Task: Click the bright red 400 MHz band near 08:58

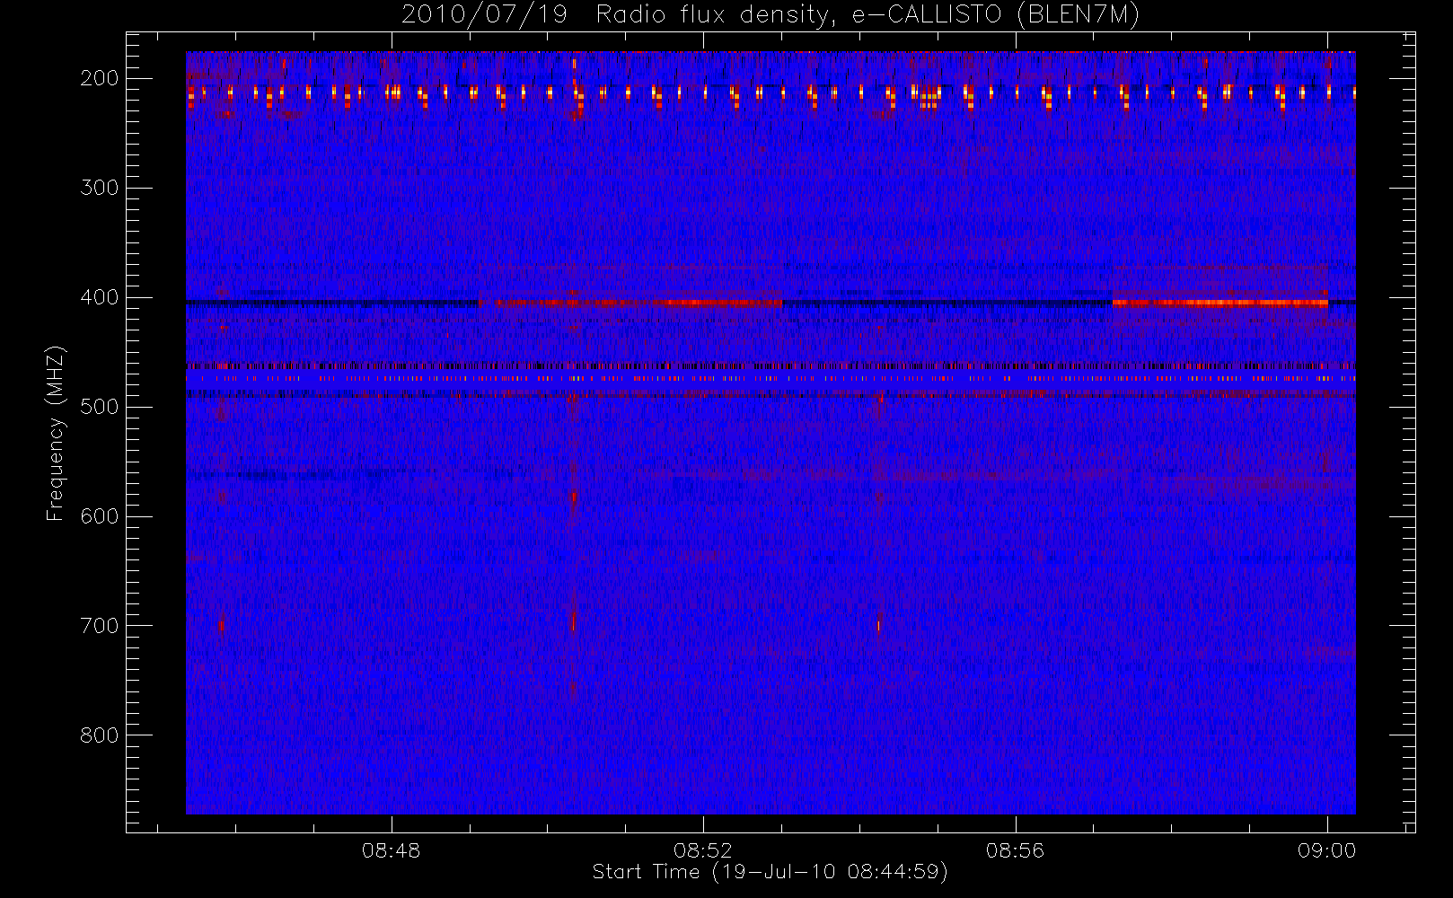Action: pos(1220,303)
